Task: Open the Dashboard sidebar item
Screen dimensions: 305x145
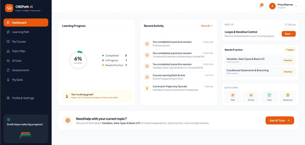Action: tap(26, 22)
